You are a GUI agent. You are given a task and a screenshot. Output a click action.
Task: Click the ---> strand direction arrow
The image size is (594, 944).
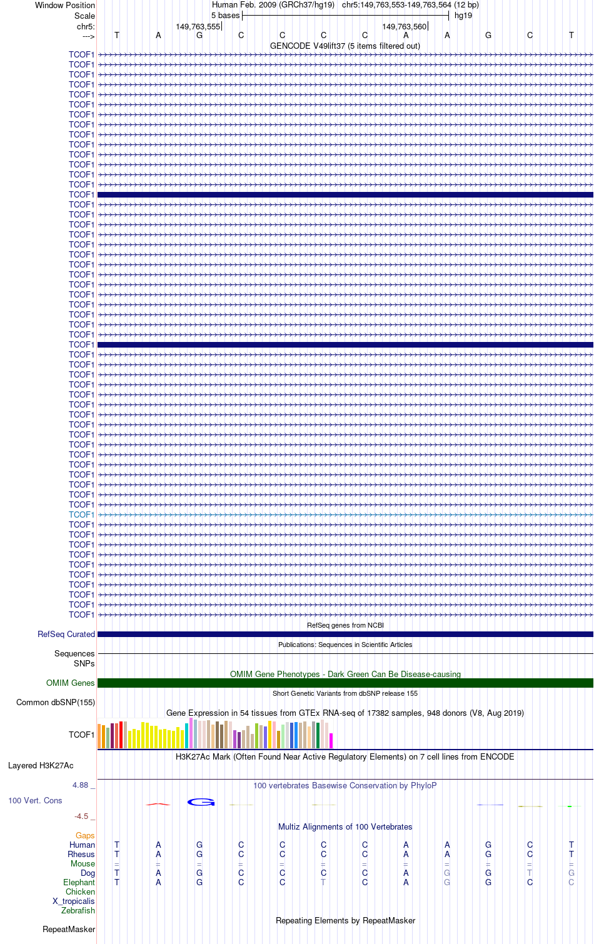[x=88, y=36]
